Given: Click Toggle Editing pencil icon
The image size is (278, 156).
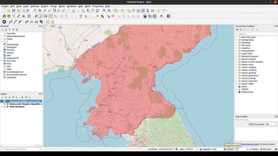Looking at the screenshot, I should point(41,16).
